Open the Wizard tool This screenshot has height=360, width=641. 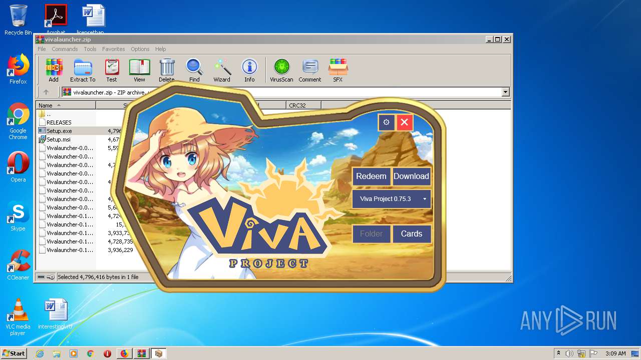222,70
